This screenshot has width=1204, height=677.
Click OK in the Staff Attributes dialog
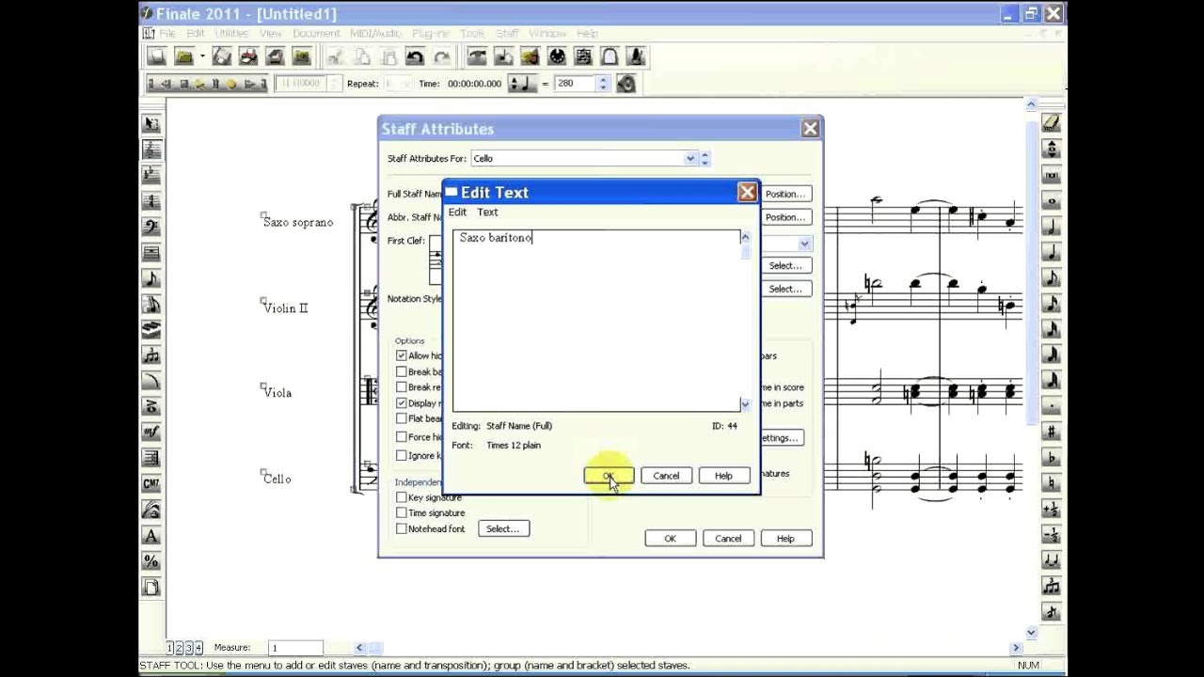click(670, 539)
